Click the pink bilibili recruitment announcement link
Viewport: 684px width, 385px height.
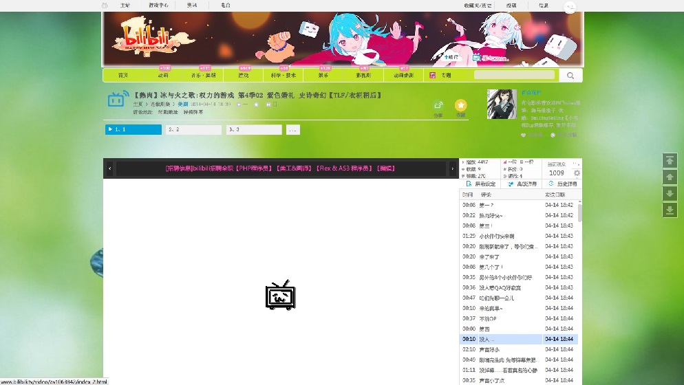(280, 168)
